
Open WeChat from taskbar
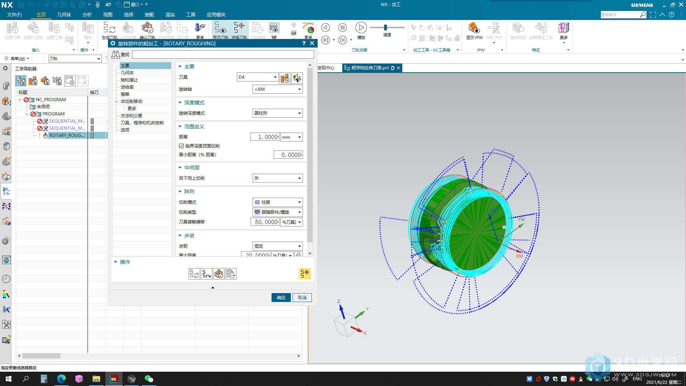coord(149,379)
